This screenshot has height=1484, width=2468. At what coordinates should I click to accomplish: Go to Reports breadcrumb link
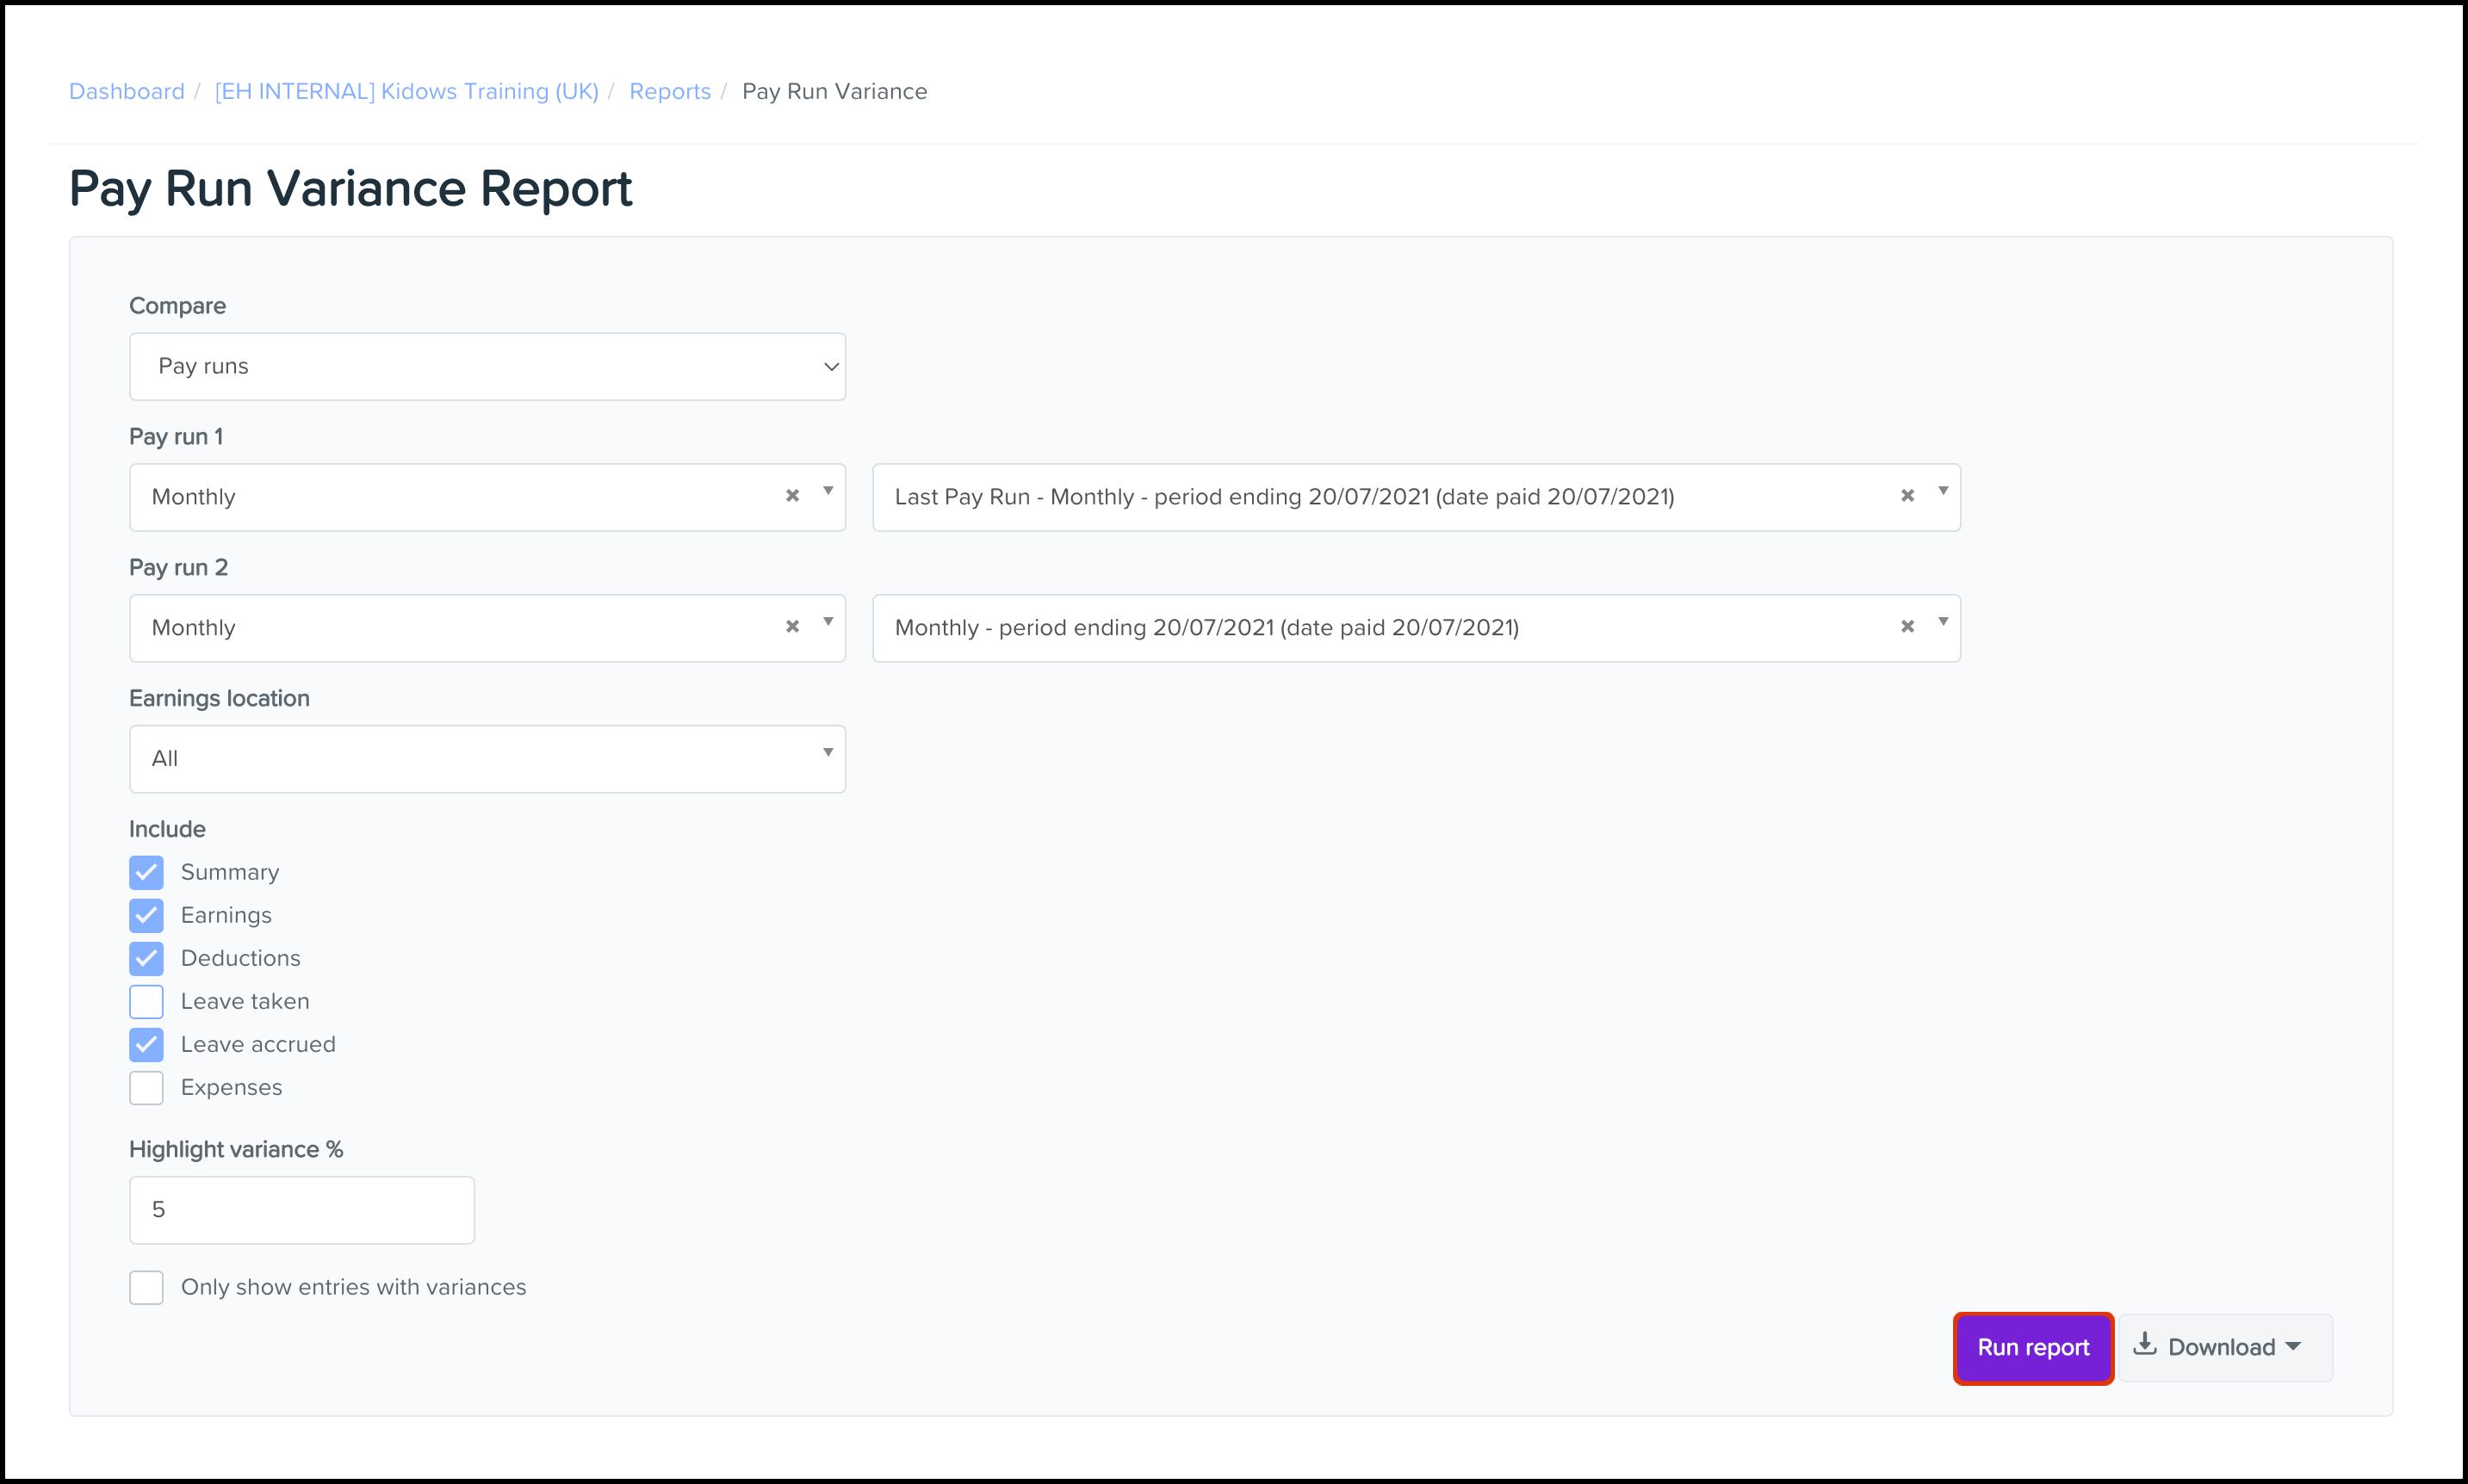point(669,91)
